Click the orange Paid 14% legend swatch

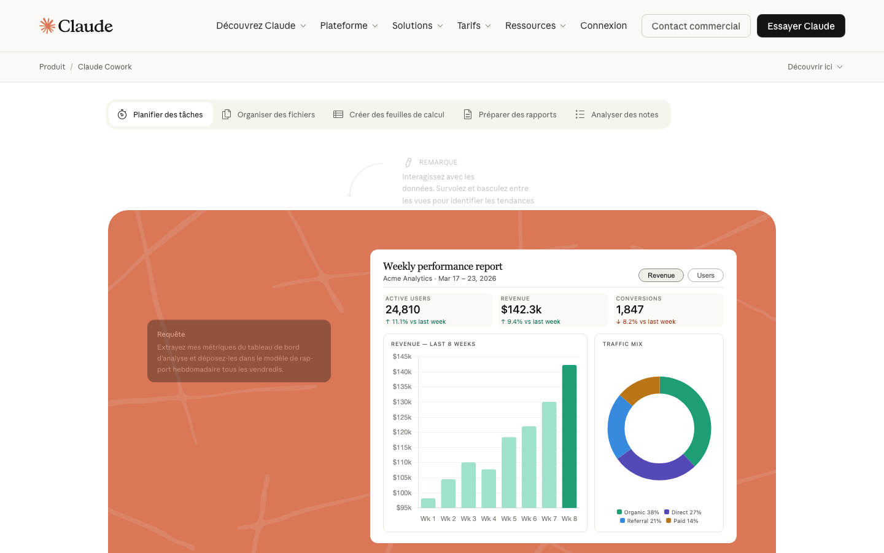[x=669, y=520]
